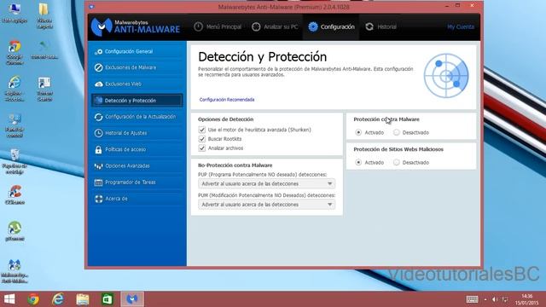Click the Configuración de la Actualización icon
This screenshot has width=546, height=307.
point(99,117)
